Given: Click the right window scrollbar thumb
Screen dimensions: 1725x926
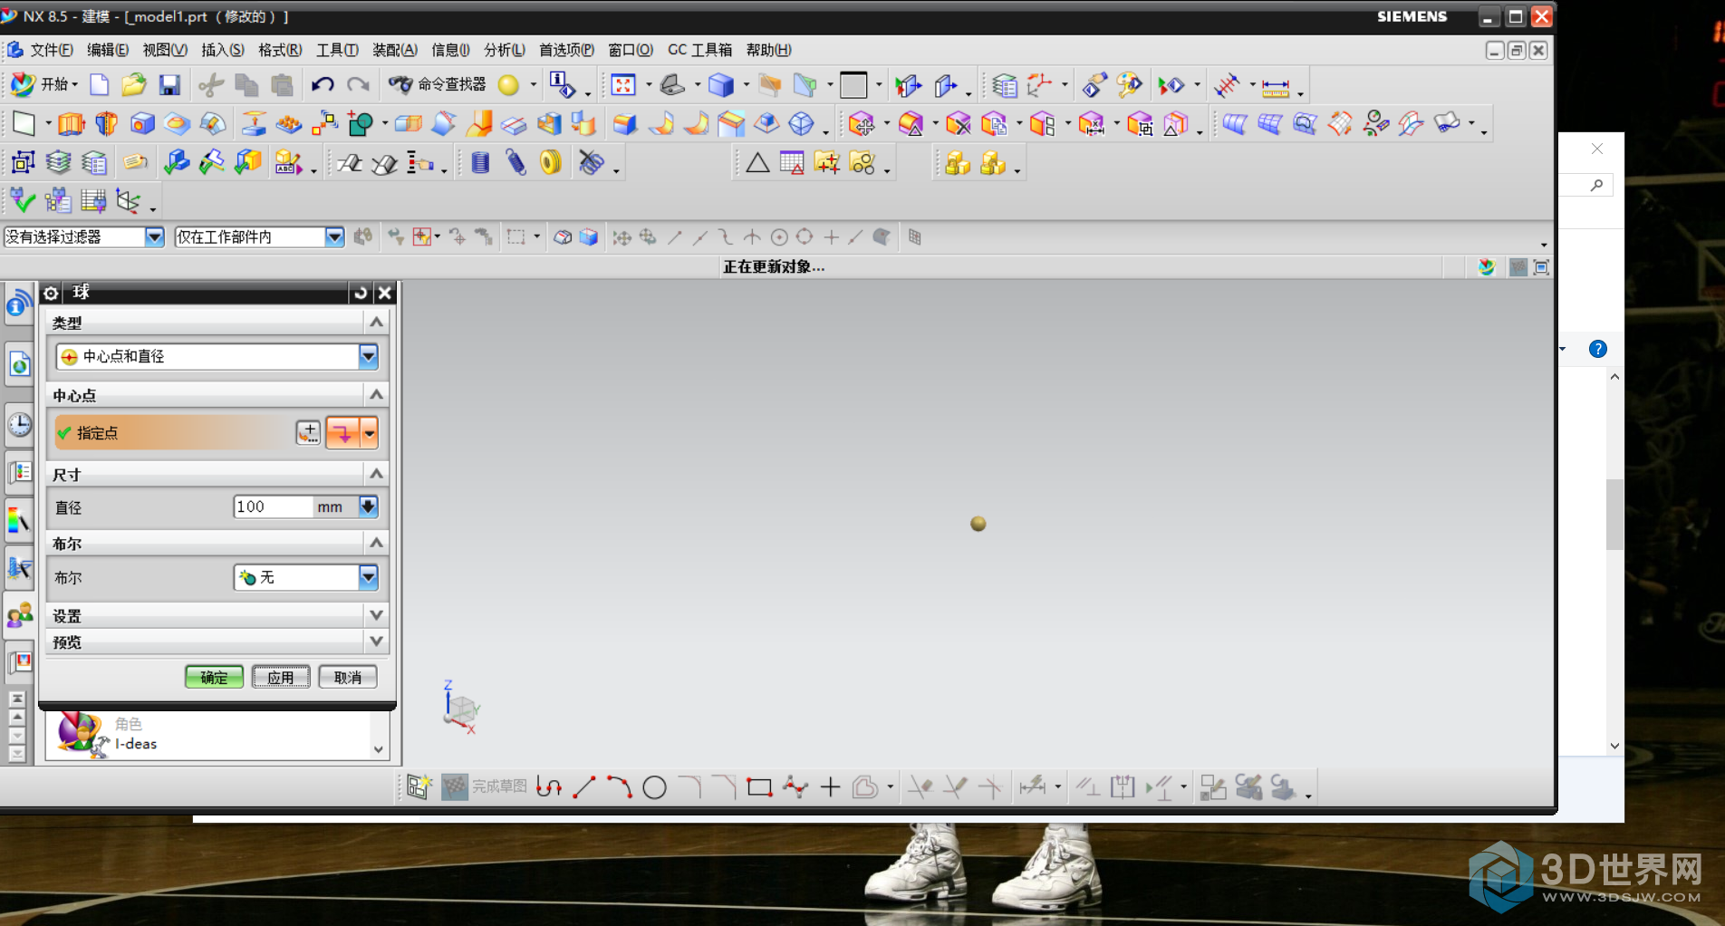Looking at the screenshot, I should (x=1614, y=514).
